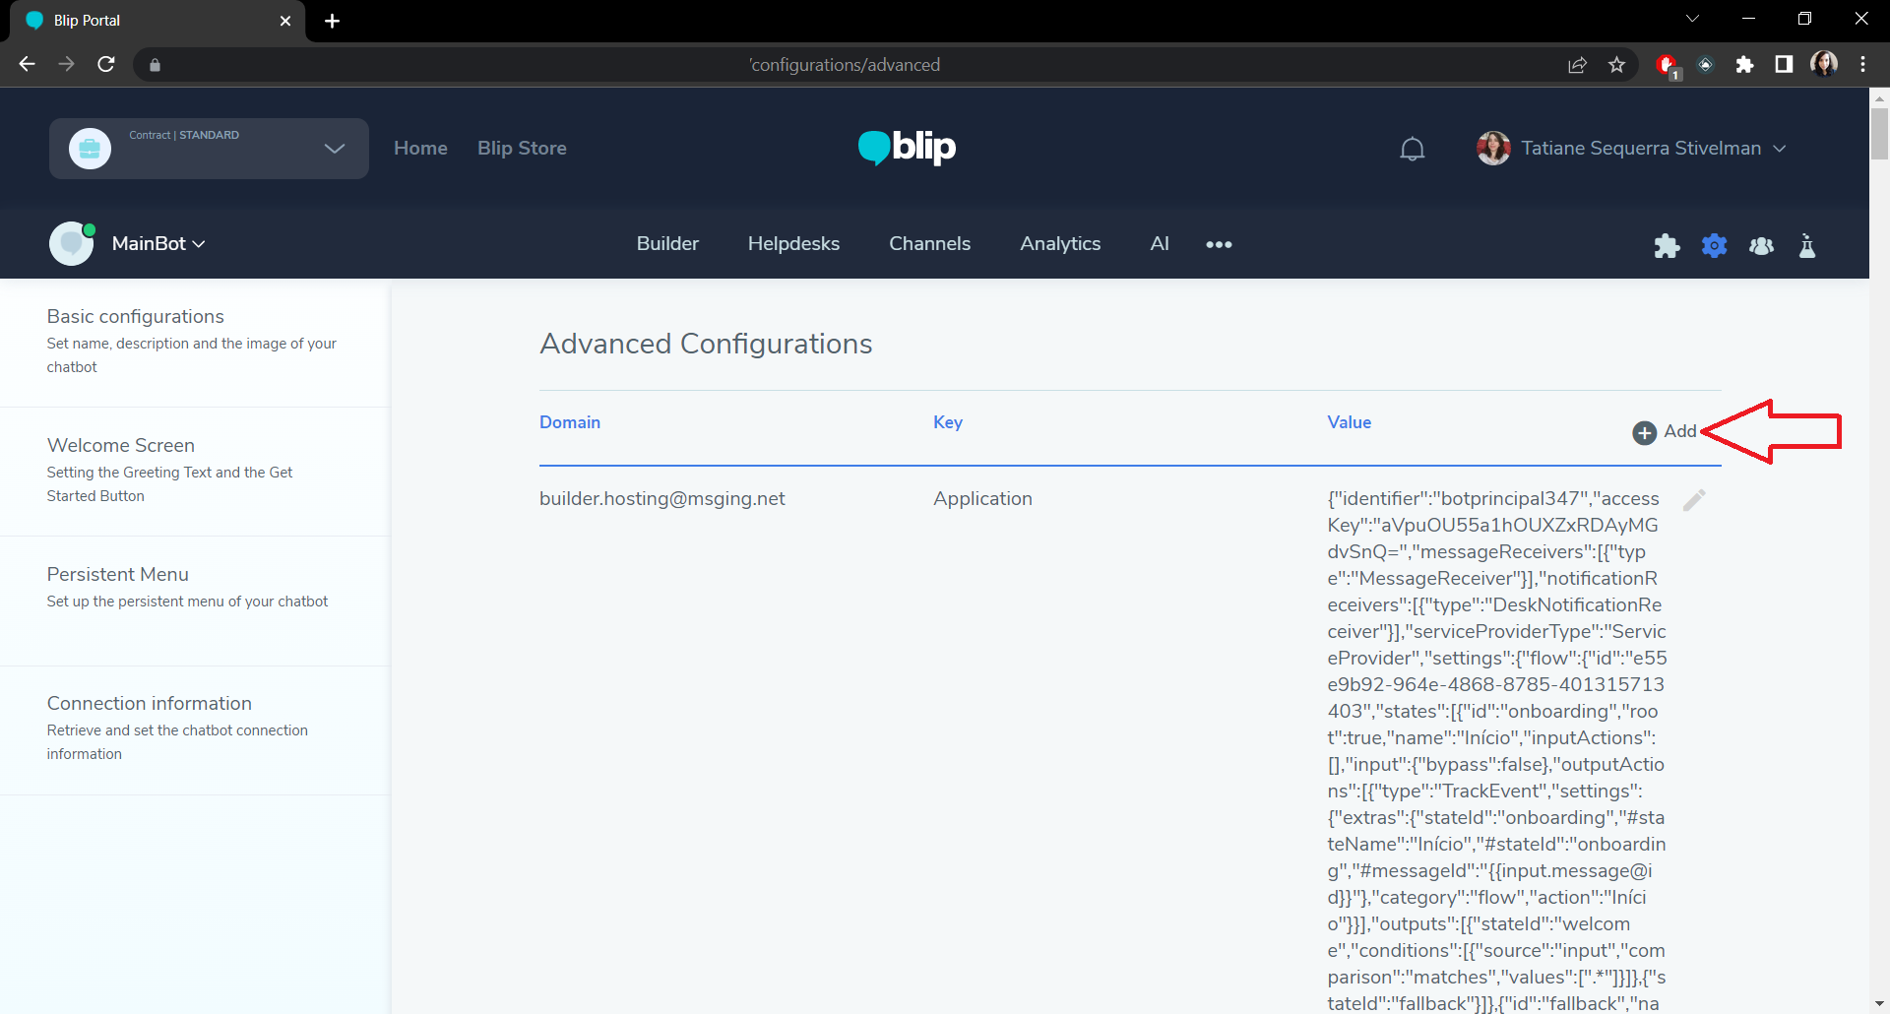Click the blip logo
Image resolution: width=1890 pixels, height=1014 pixels.
[x=907, y=148]
